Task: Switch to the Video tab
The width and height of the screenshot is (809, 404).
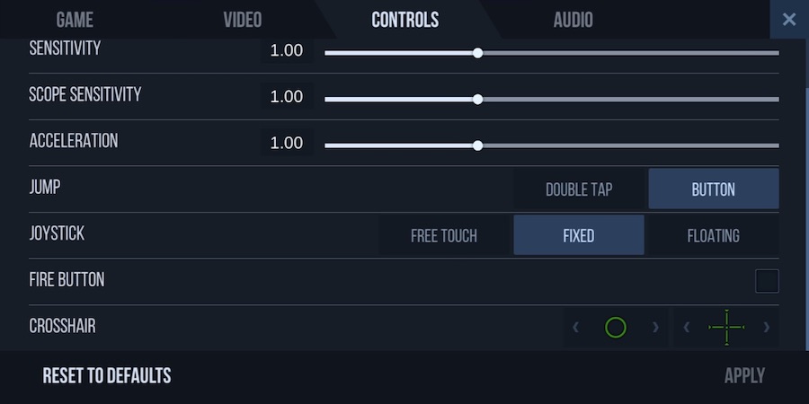Action: [243, 20]
